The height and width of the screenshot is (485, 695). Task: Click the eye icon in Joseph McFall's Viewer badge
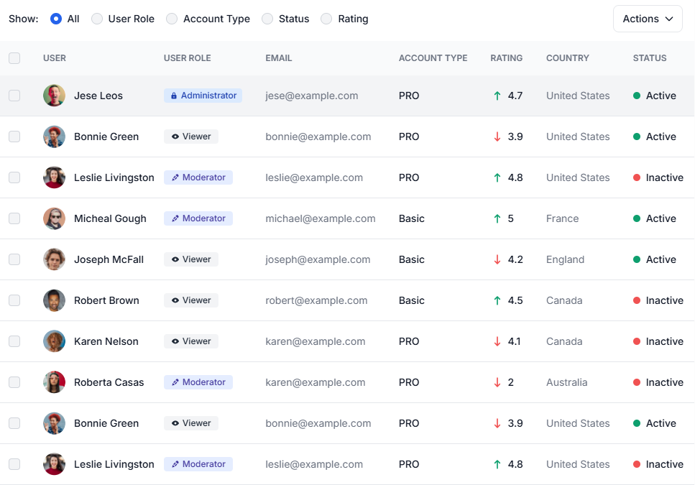click(x=175, y=259)
